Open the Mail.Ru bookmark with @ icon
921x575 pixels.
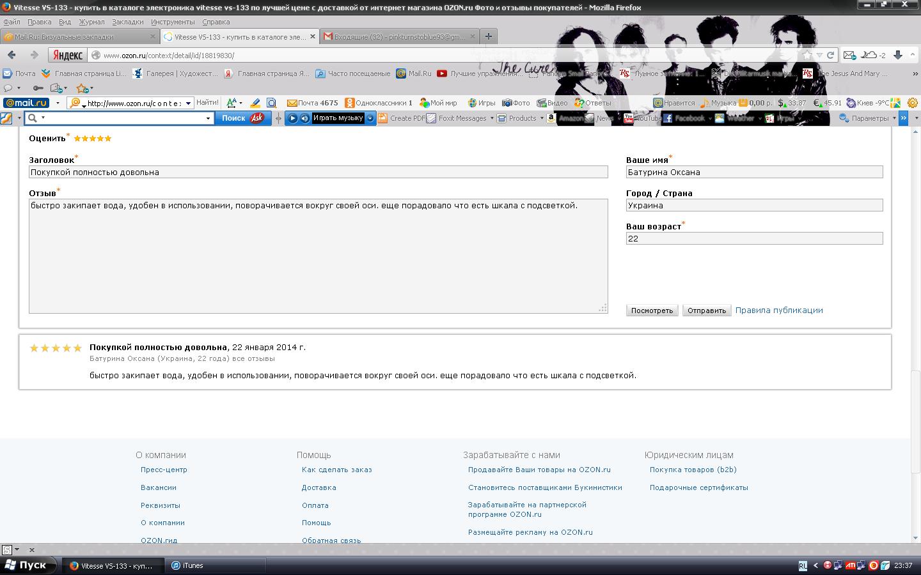tap(414, 73)
